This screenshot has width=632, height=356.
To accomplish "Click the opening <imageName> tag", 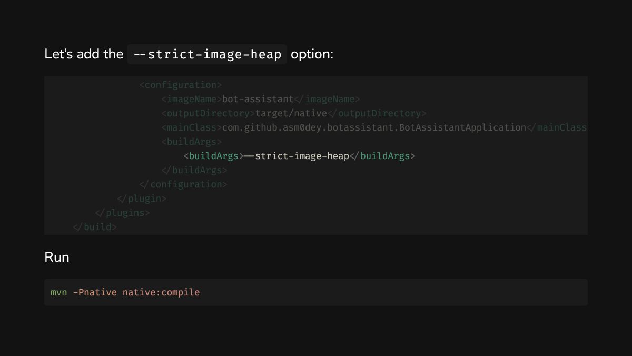I will click(192, 99).
